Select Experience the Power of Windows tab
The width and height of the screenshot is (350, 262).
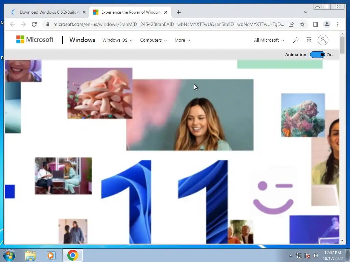coord(130,12)
